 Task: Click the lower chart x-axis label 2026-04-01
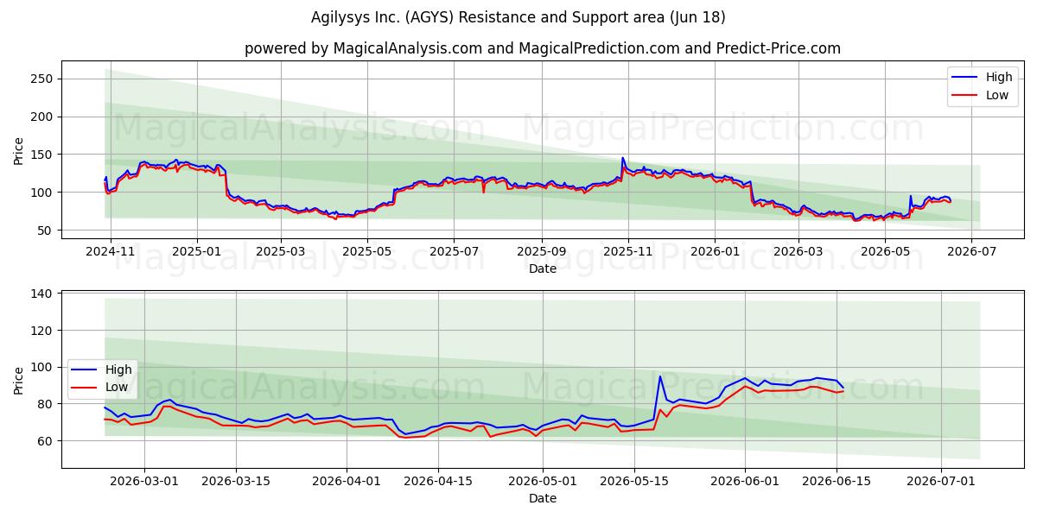point(347,482)
